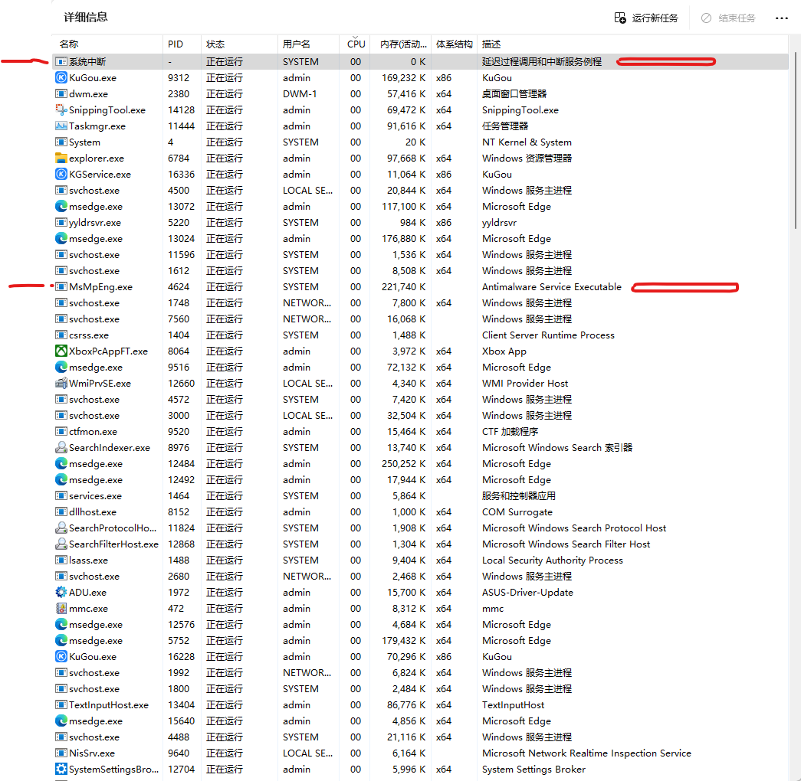
Task: Click the msedge.exe icon with PID 5752
Action: click(61, 641)
